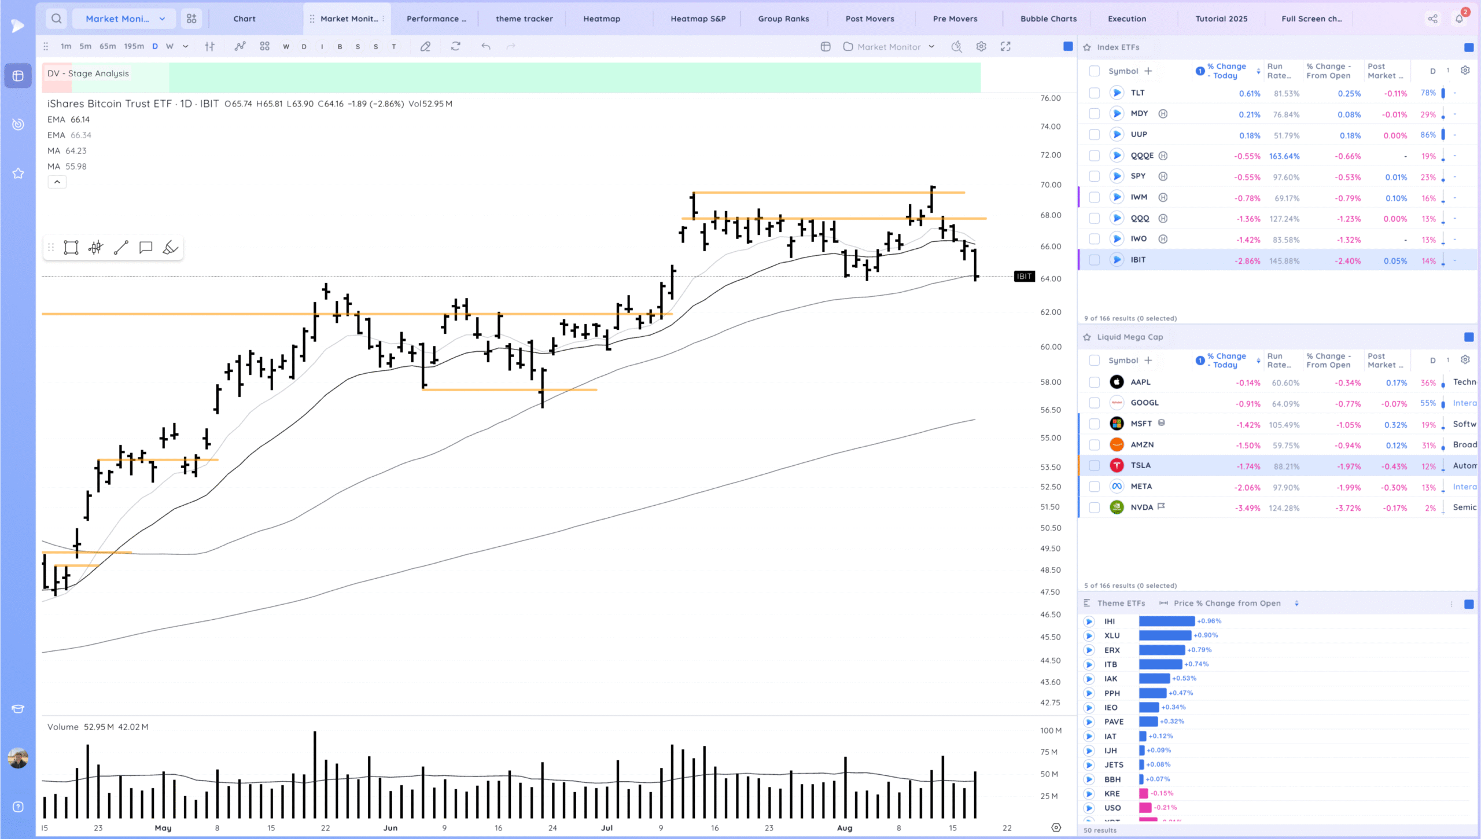Open Theme ETFs sort direction dropdown
Viewport: 1481px width, 839px height.
1296,603
